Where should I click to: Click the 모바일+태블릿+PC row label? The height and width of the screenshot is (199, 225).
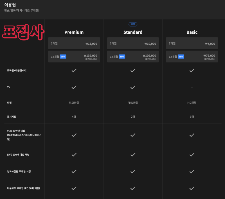17,71
